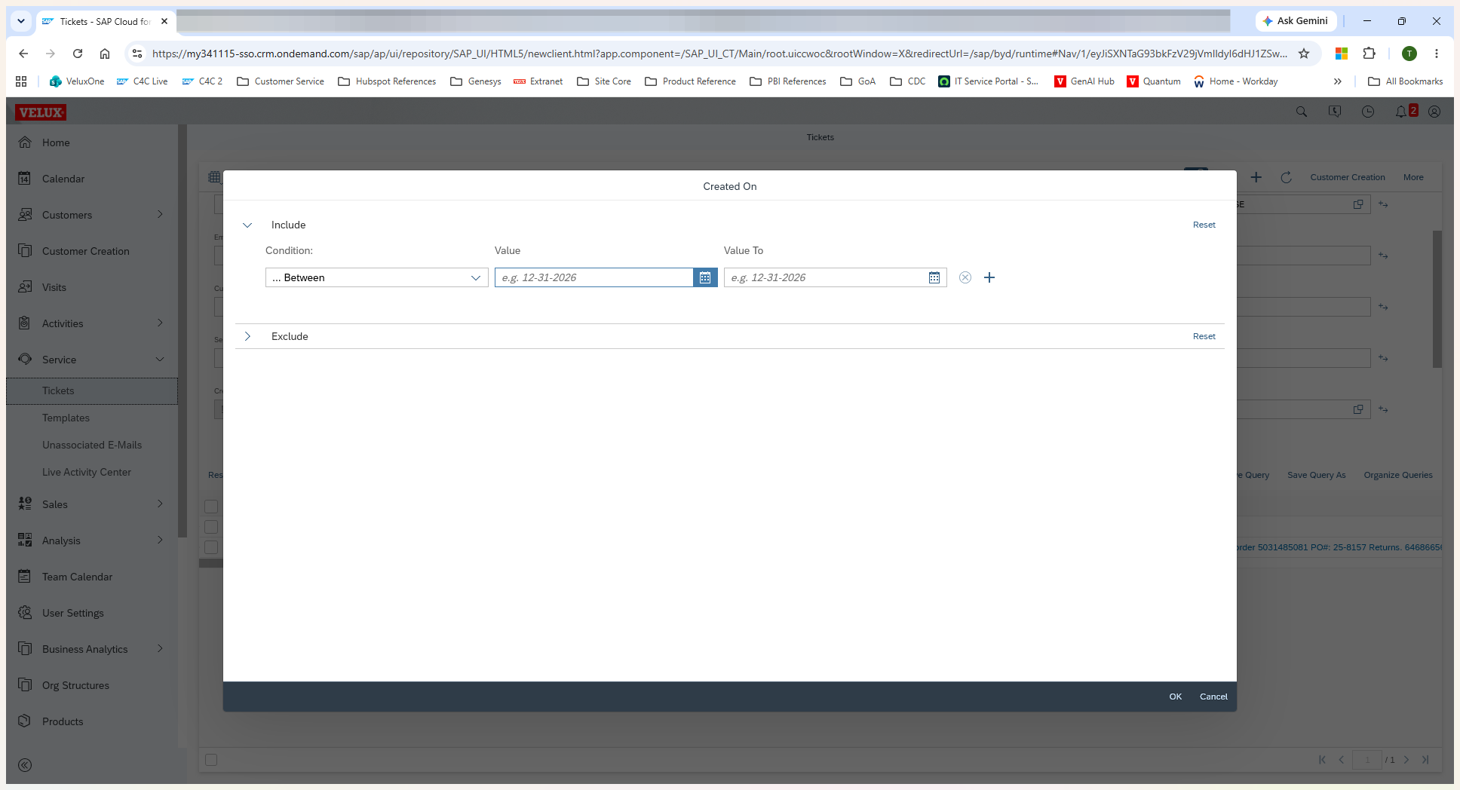Collapse the Include section

click(x=247, y=225)
